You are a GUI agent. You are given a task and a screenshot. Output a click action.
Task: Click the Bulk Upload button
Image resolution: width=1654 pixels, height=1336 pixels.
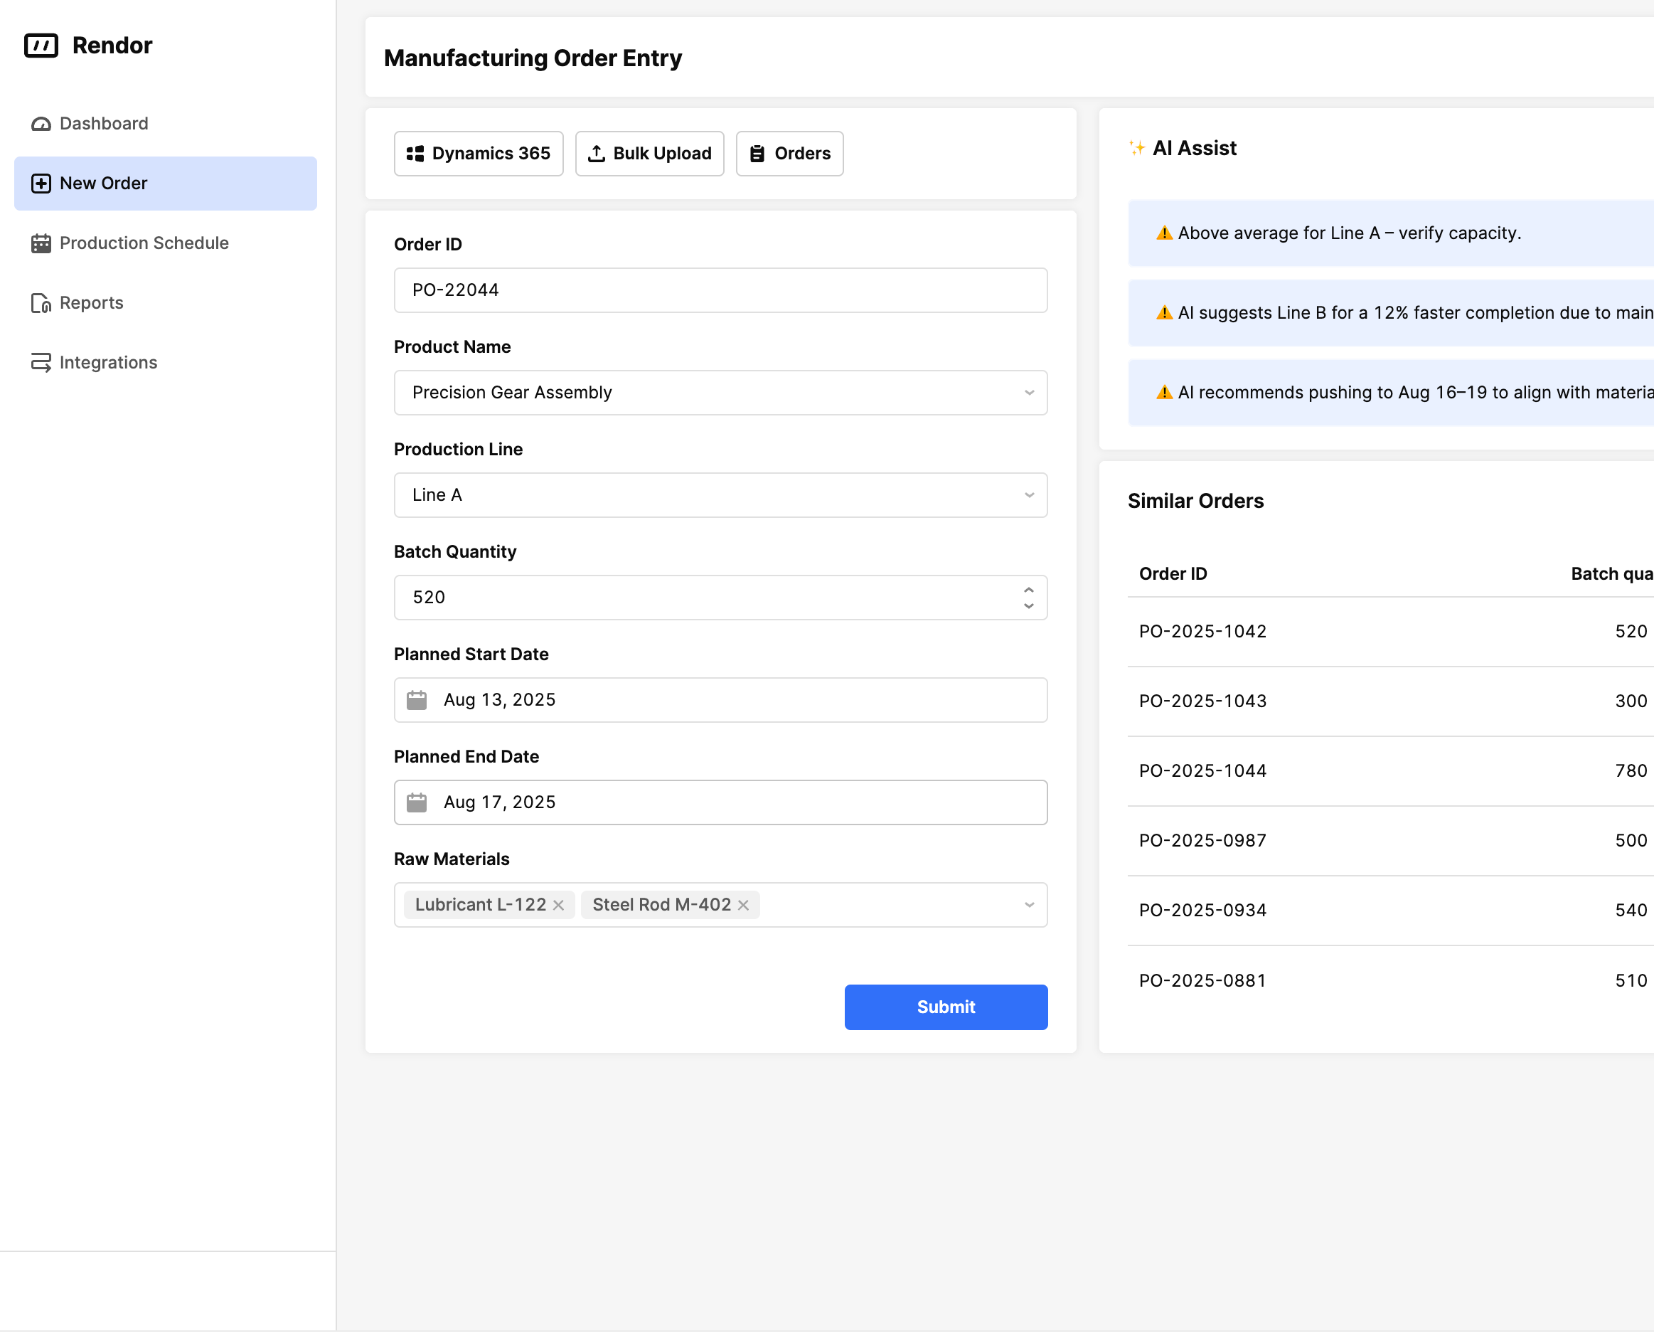tap(649, 153)
